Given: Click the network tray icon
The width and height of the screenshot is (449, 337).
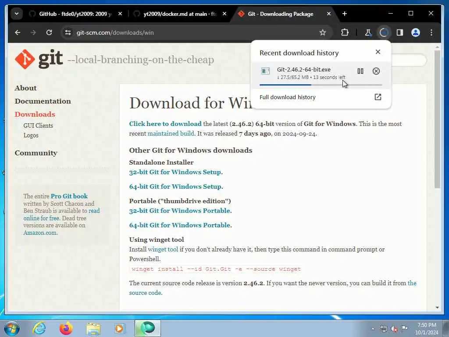Looking at the screenshot, I should coord(383,329).
